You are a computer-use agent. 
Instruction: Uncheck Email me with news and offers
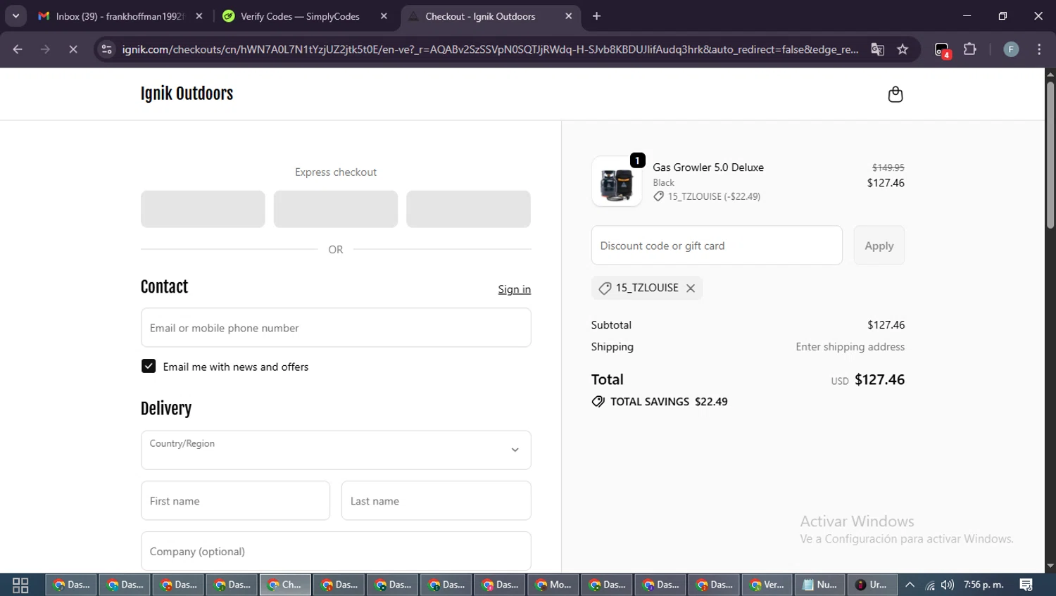pyautogui.click(x=149, y=366)
